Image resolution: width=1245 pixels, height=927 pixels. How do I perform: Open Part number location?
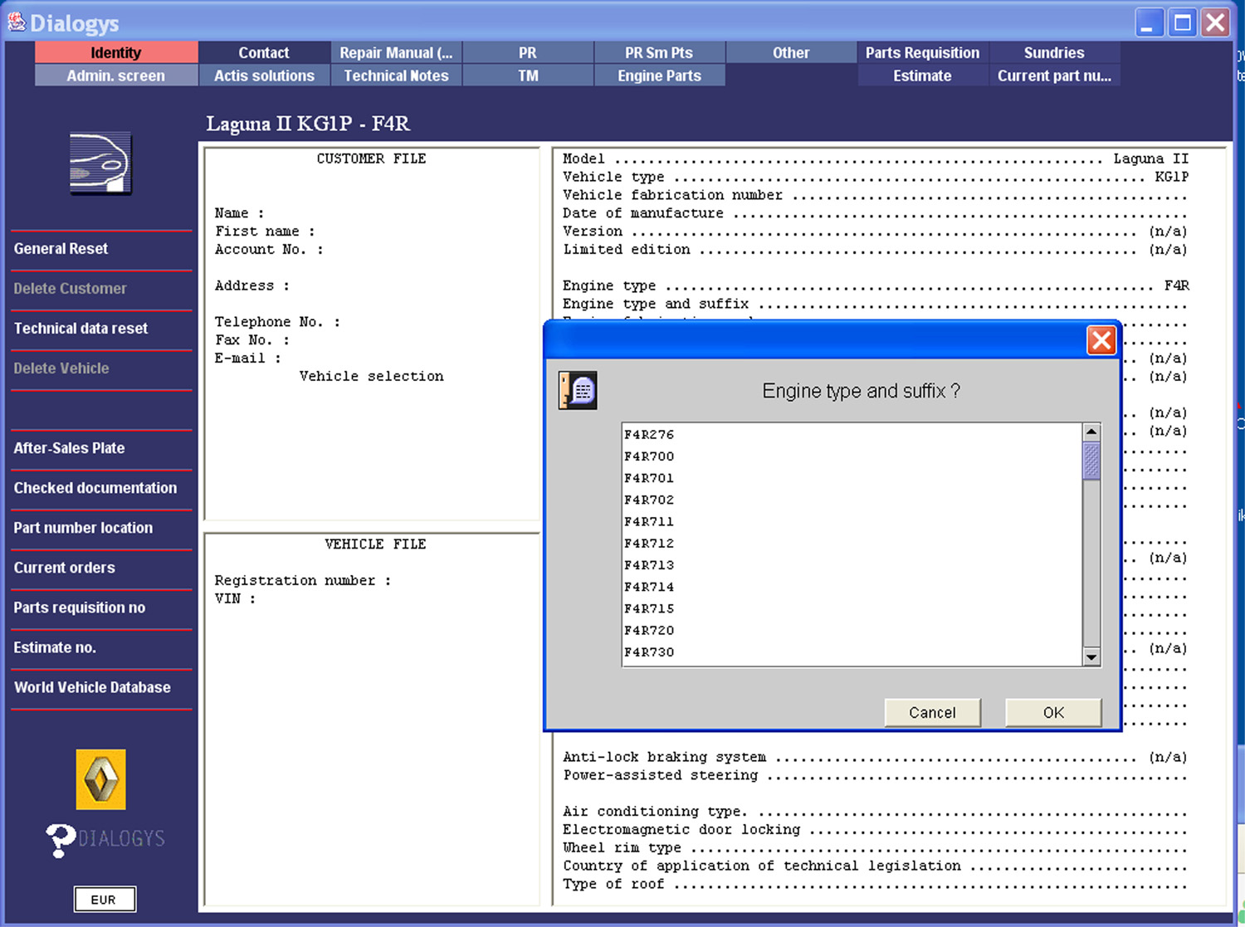[101, 528]
